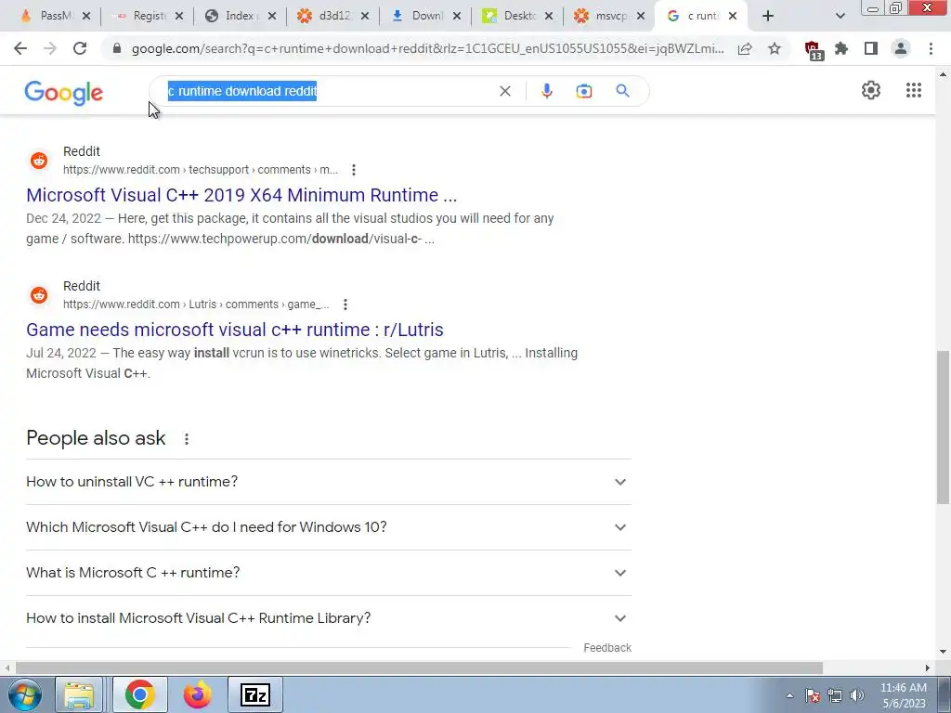Switch to the msvcp tab
Viewport: 951px width, 713px height.
pos(608,16)
